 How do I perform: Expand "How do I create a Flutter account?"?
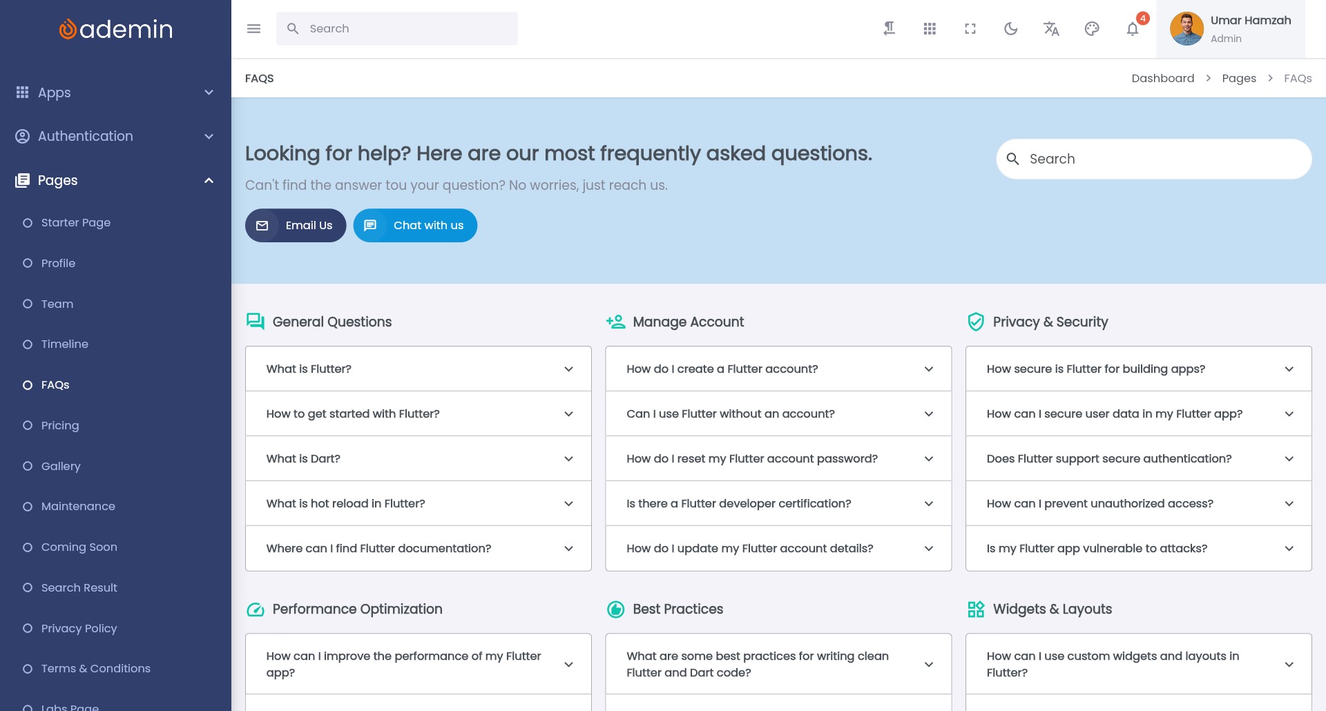(x=778, y=369)
